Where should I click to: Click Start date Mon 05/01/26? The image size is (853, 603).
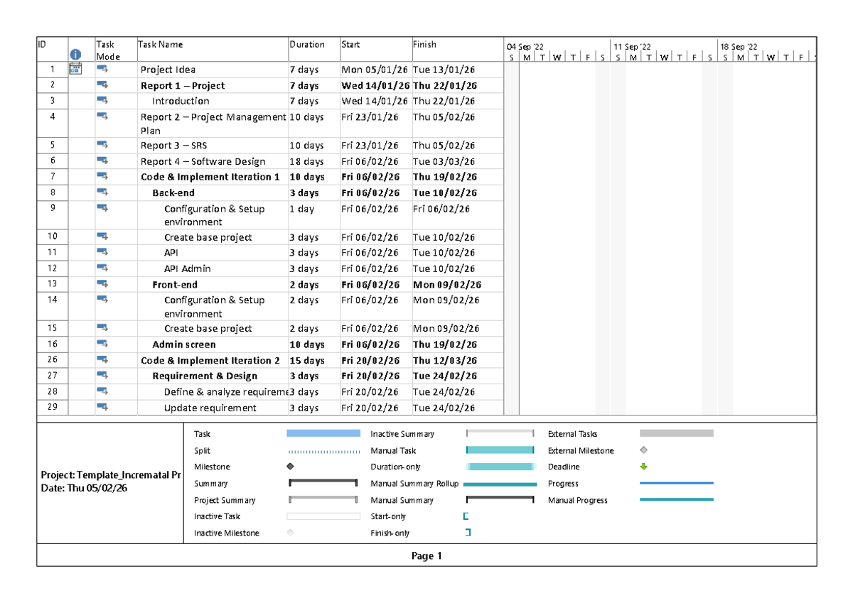[375, 70]
